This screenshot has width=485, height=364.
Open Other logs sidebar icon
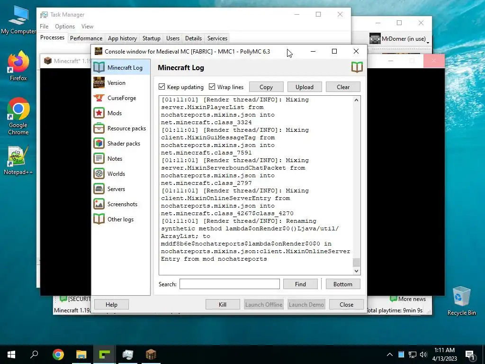click(x=99, y=219)
